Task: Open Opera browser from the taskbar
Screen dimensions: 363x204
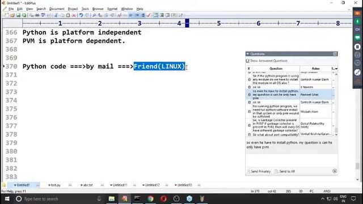Action: point(163,199)
